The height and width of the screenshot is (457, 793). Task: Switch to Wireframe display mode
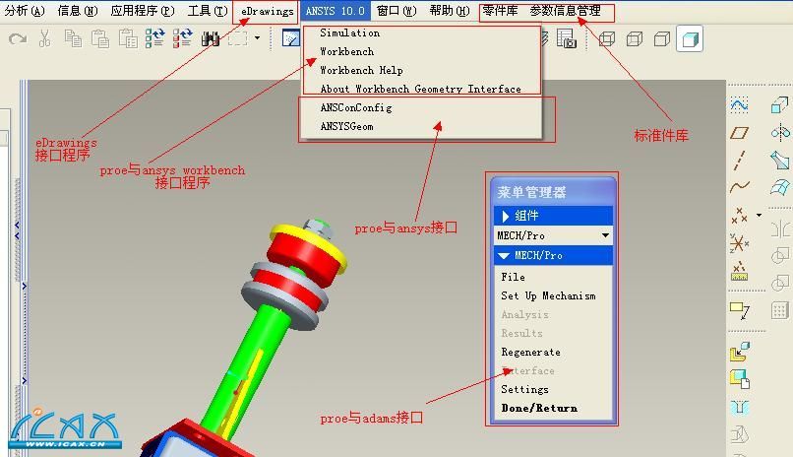(x=607, y=39)
